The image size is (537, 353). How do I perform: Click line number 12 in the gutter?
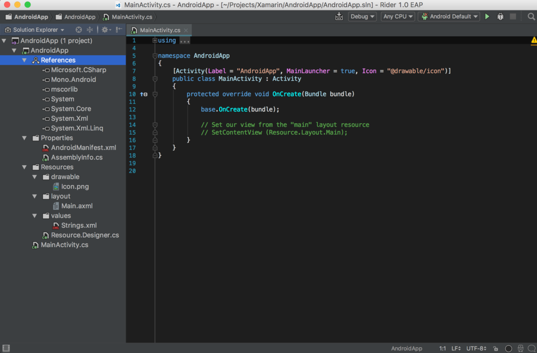132,110
